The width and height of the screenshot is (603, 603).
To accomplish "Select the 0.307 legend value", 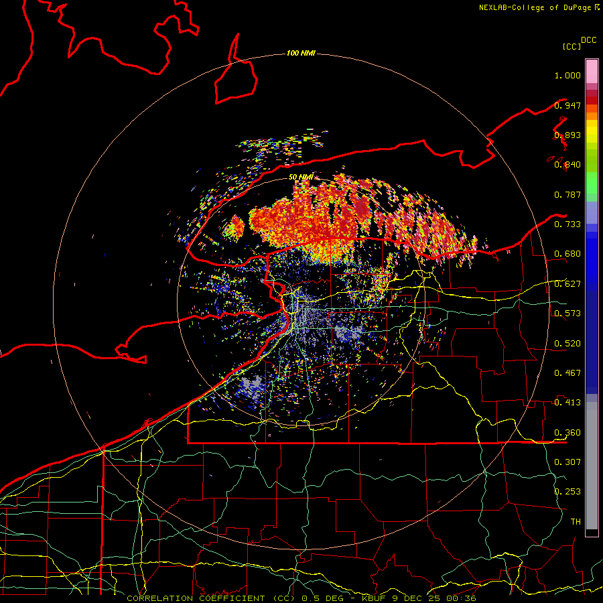I will [x=567, y=462].
